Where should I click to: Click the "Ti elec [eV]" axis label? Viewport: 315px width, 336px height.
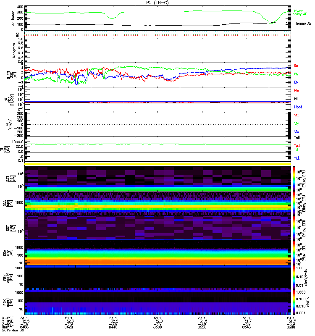coord(5,149)
